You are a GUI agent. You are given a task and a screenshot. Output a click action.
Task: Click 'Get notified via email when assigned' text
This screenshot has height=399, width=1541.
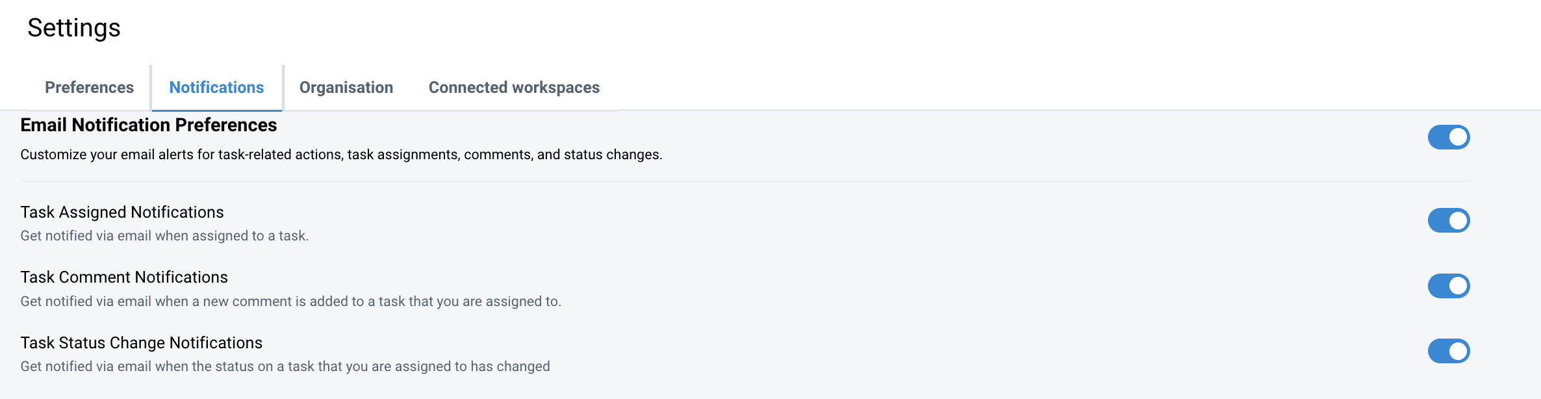coord(164,236)
